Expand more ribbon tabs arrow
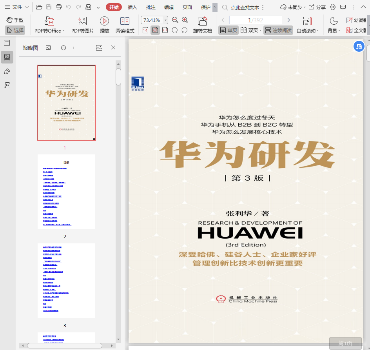 [x=215, y=7]
